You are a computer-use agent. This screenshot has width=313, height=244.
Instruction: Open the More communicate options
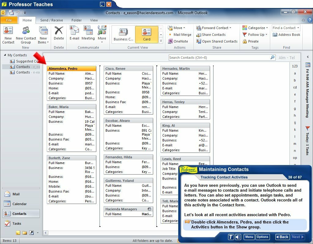tap(102, 34)
